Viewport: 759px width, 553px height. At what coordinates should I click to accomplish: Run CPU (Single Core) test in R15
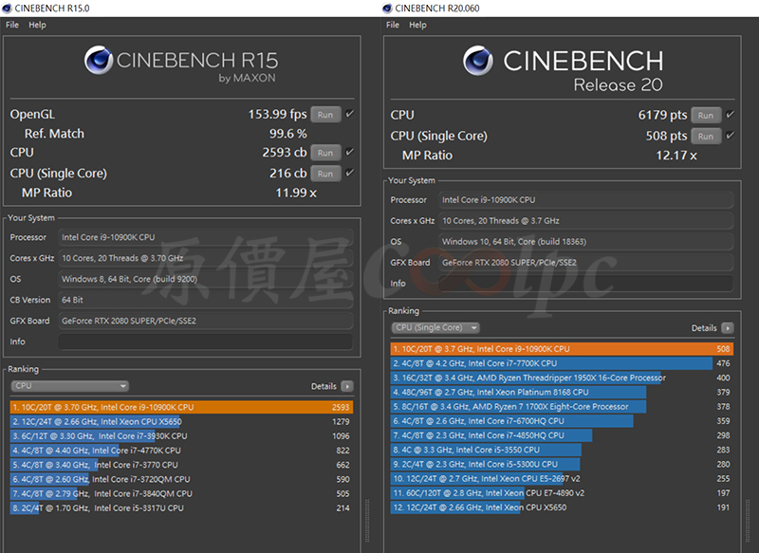point(325,174)
